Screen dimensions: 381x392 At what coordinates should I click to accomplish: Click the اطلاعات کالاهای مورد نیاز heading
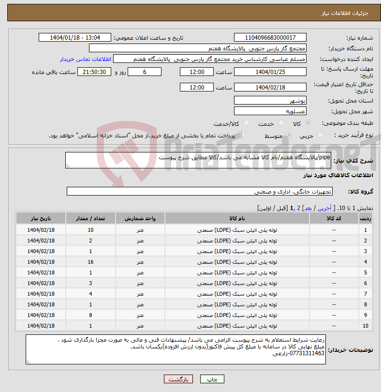click(x=338, y=175)
